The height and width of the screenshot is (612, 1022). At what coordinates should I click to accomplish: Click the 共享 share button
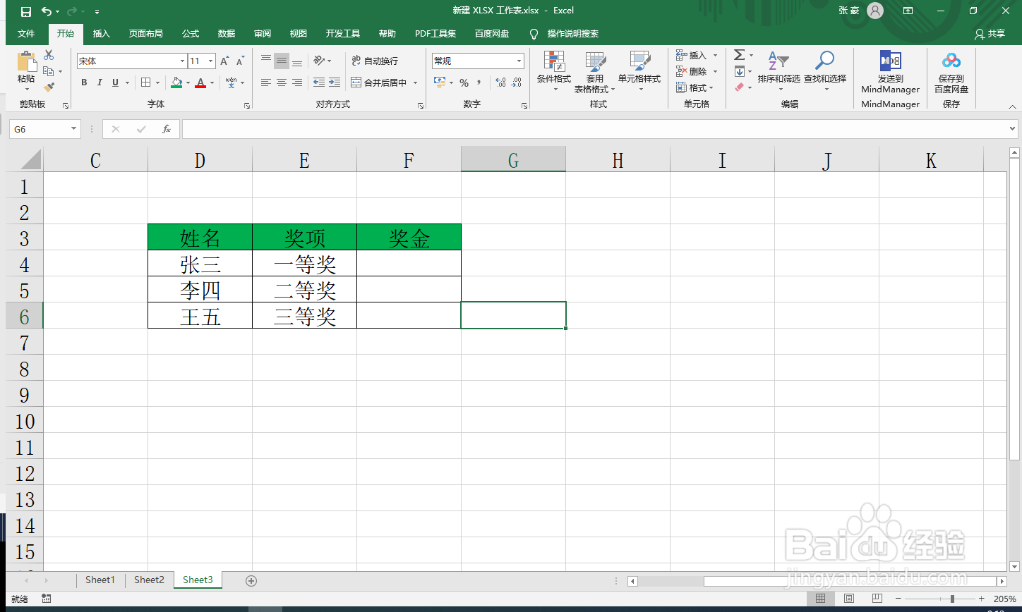990,34
